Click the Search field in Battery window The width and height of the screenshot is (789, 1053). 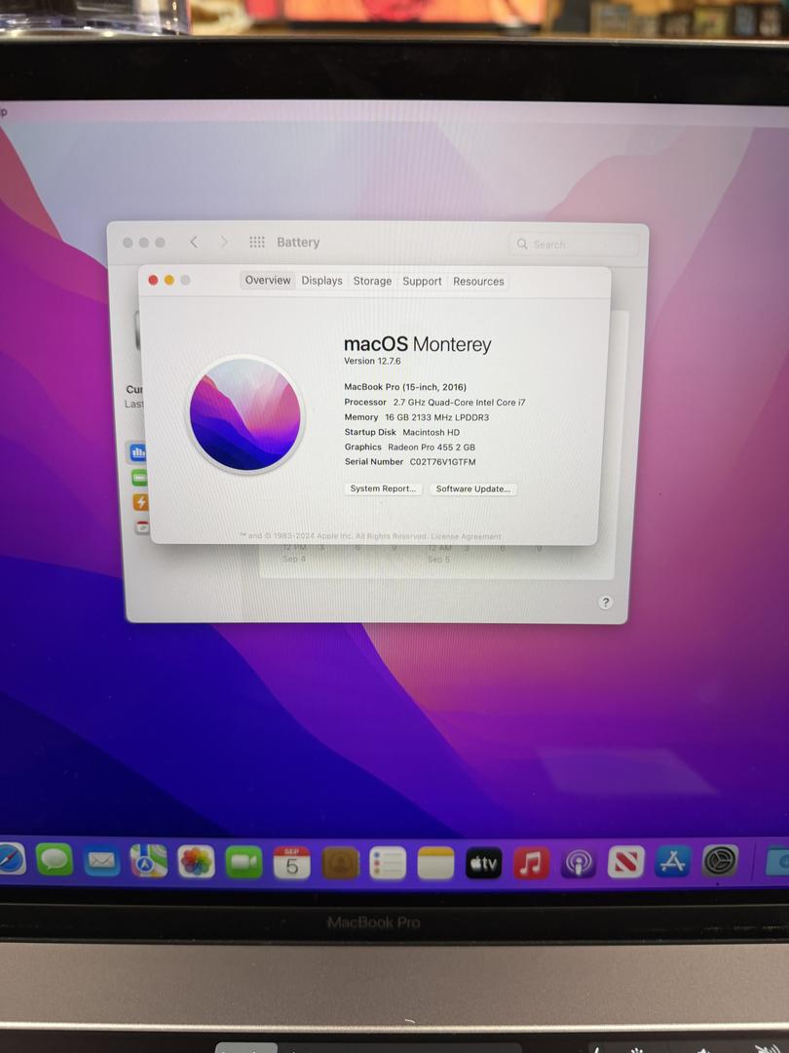(x=574, y=245)
